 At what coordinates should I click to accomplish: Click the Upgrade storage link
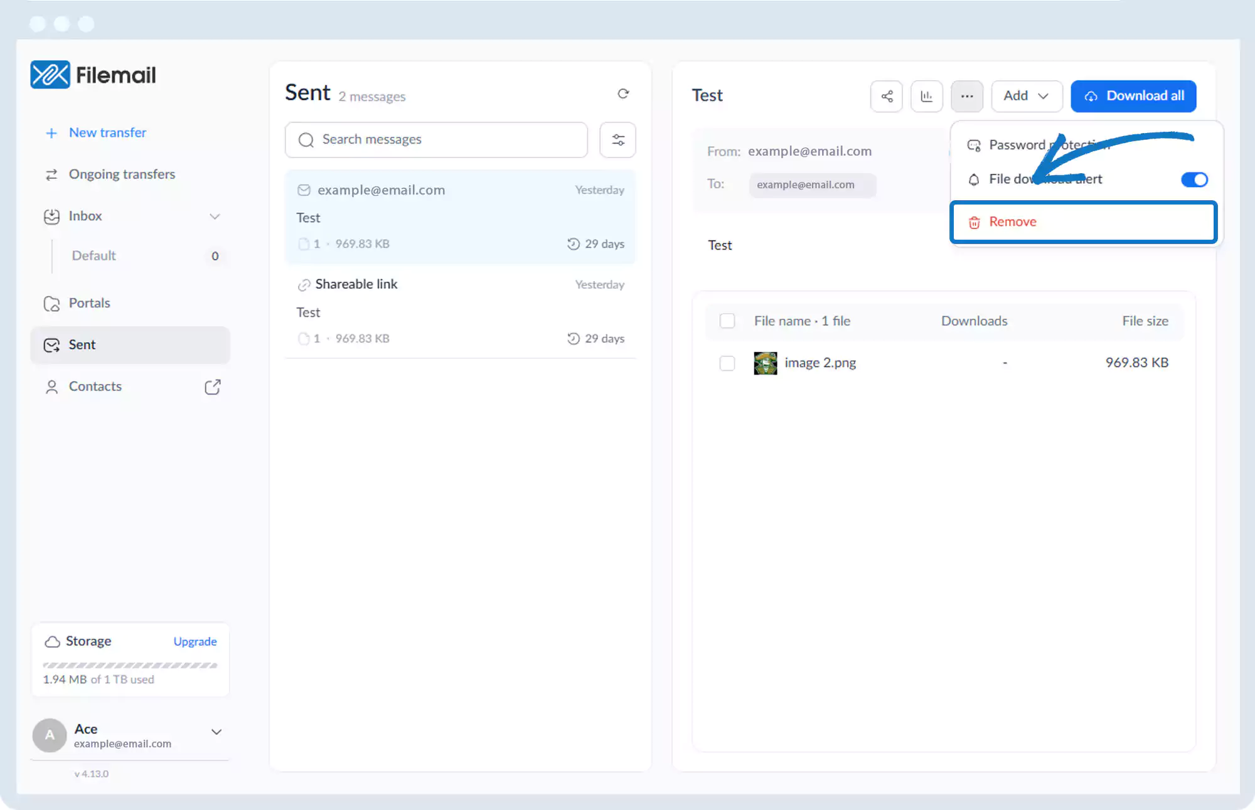pyautogui.click(x=195, y=641)
